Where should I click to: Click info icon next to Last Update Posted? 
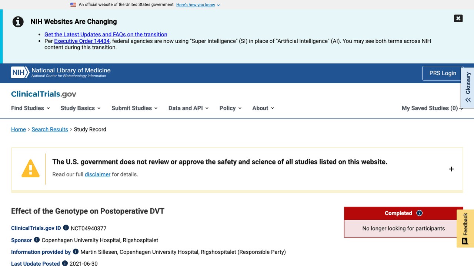[65, 263]
